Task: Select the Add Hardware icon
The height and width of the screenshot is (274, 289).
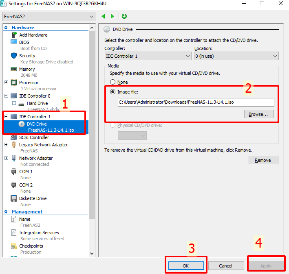Action: click(13, 35)
